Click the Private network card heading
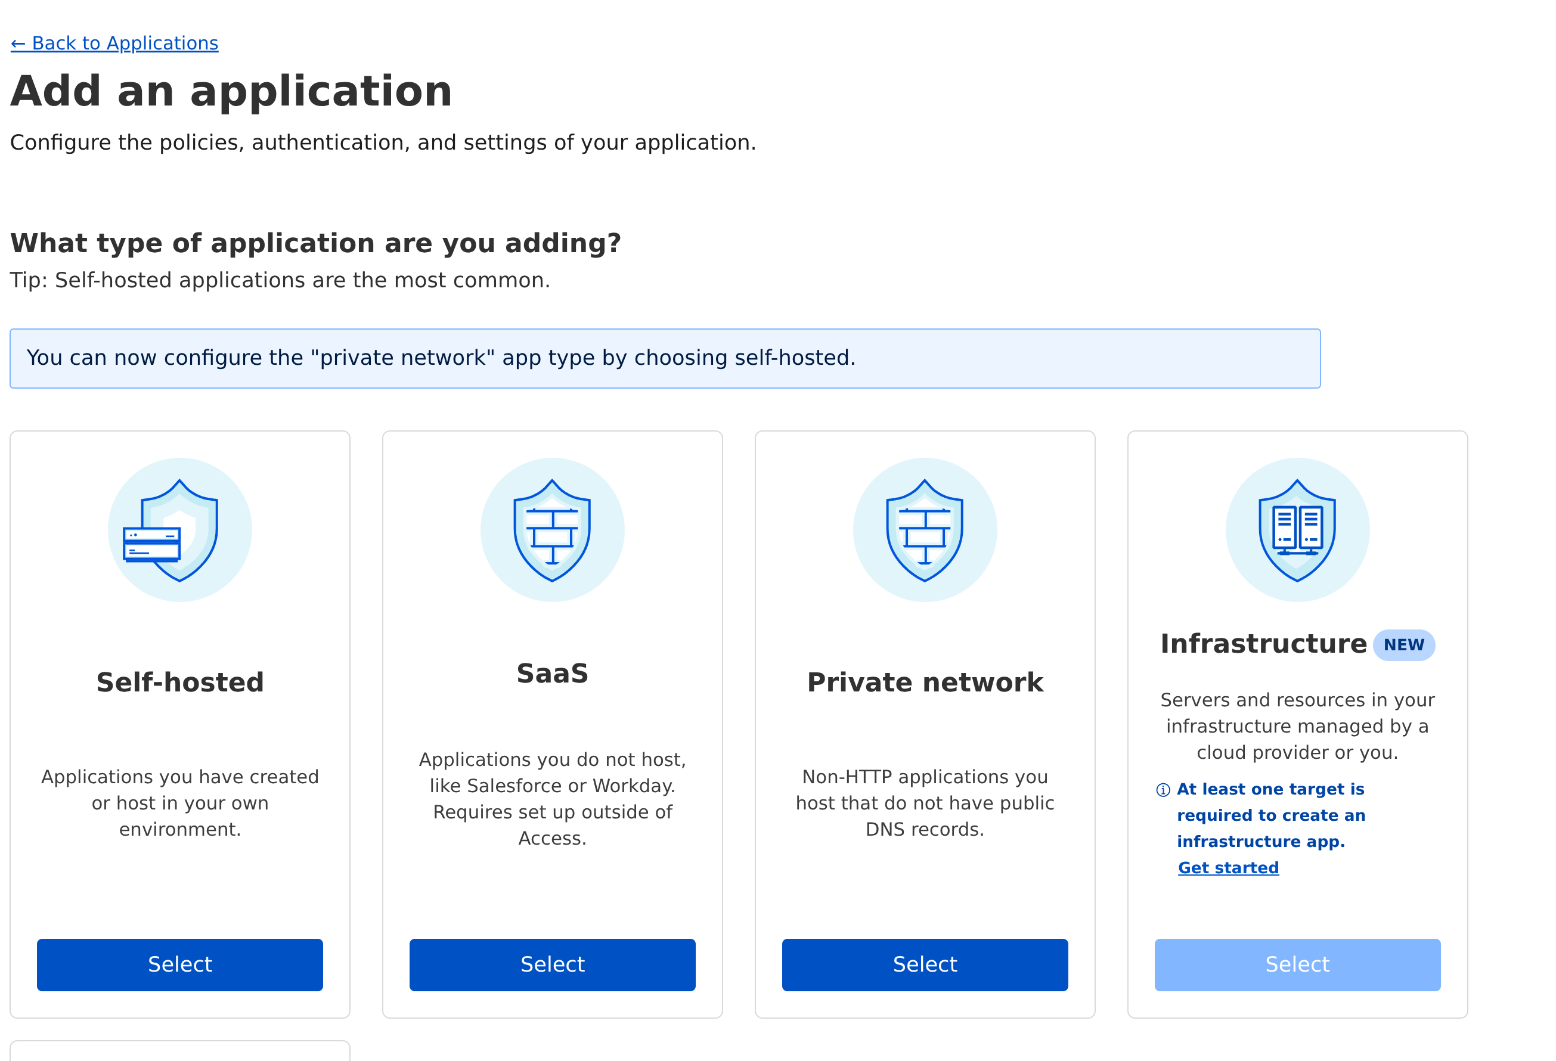Viewport: 1556px width, 1061px height. 925,682
